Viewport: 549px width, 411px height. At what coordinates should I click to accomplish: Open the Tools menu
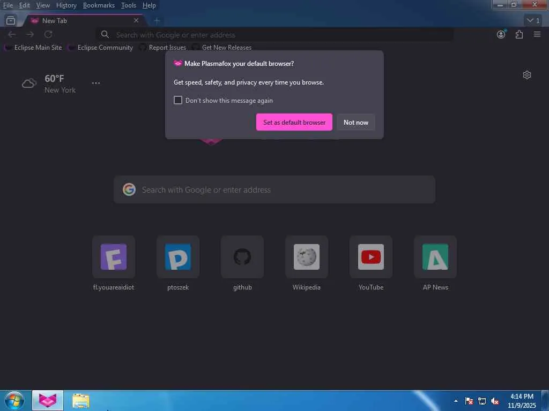pos(128,5)
